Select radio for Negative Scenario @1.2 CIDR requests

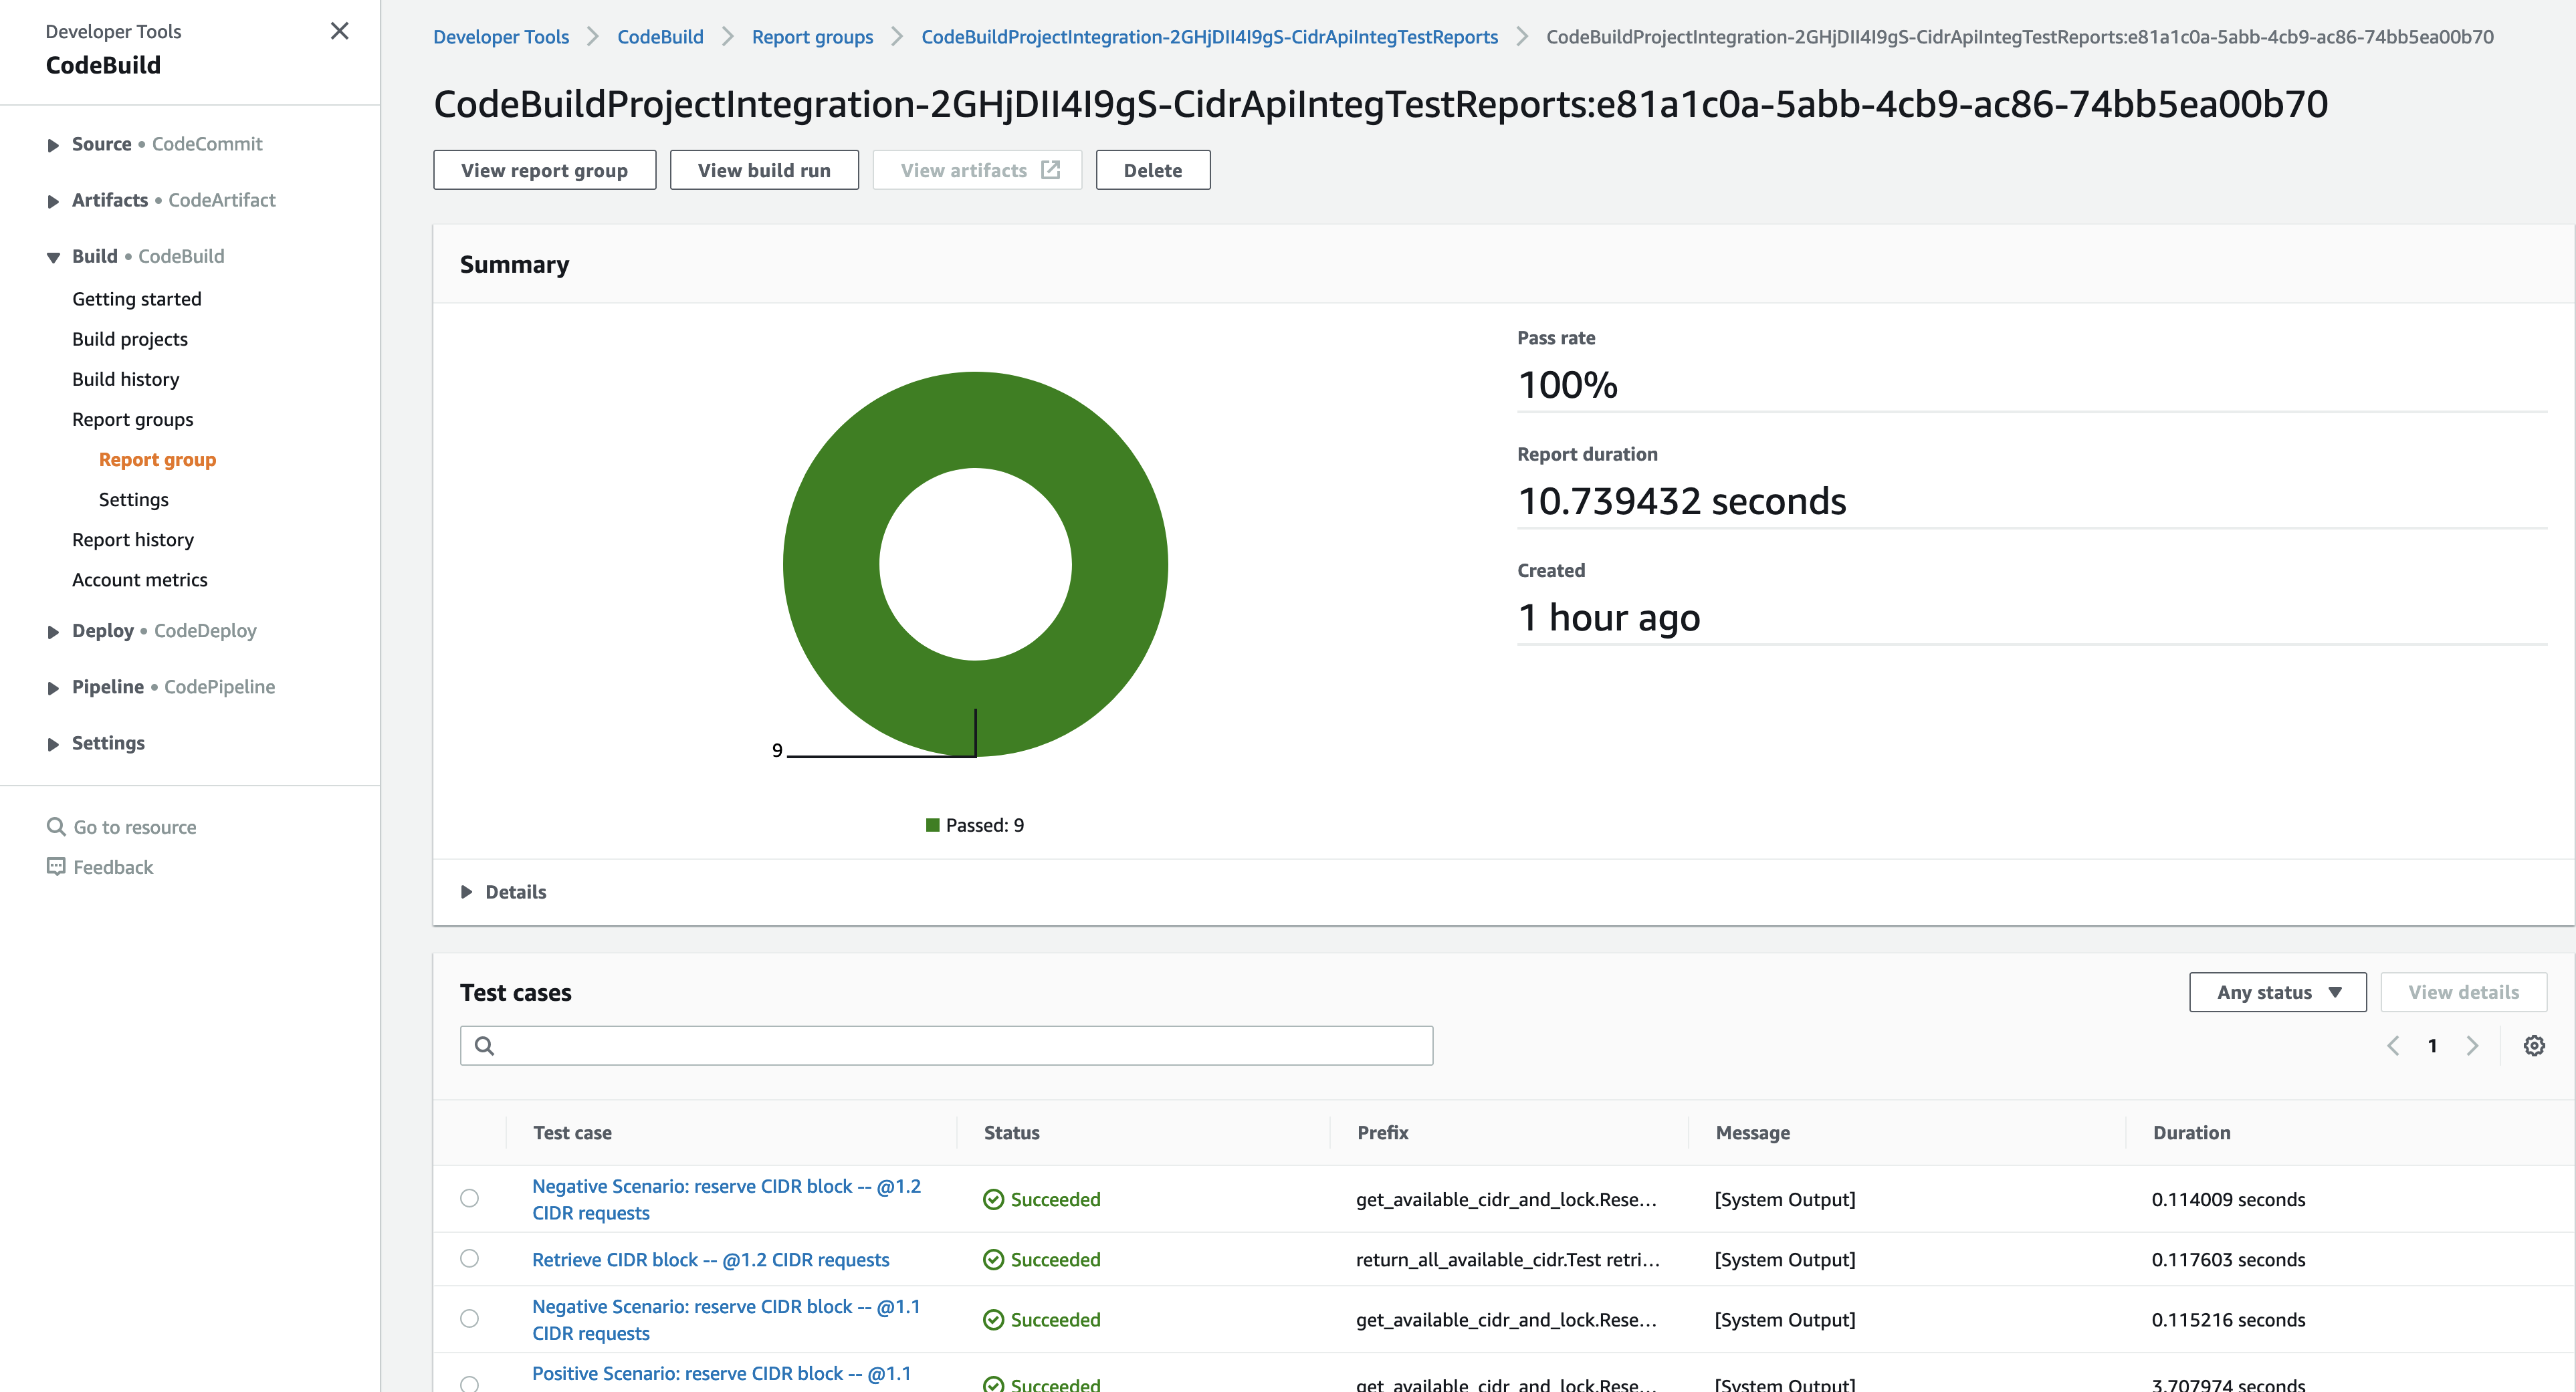(469, 1199)
